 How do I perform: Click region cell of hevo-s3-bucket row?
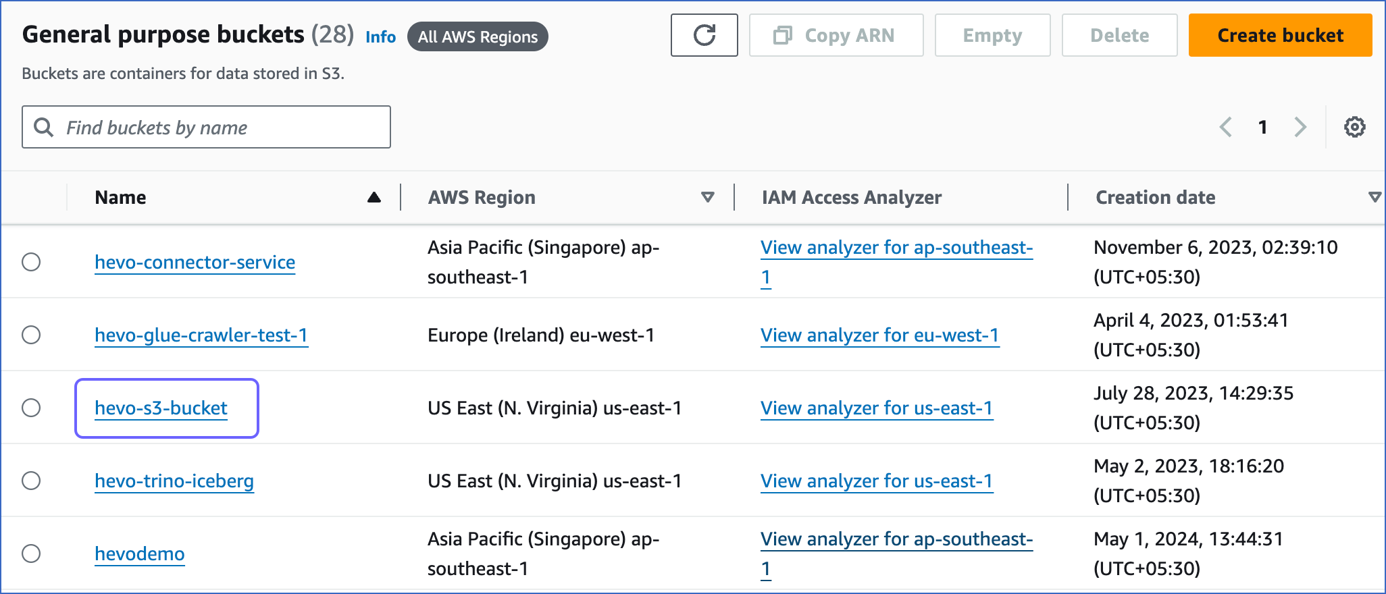tap(555, 408)
